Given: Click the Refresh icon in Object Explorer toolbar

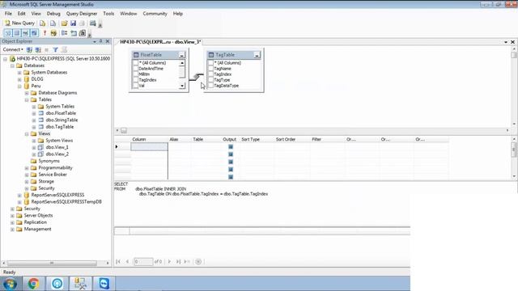Looking at the screenshot, I should point(64,49).
